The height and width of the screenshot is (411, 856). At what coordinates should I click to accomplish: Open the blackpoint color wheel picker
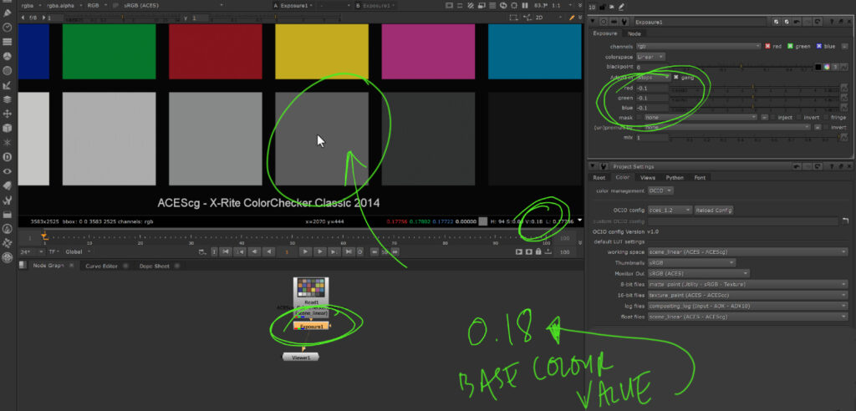[x=827, y=67]
